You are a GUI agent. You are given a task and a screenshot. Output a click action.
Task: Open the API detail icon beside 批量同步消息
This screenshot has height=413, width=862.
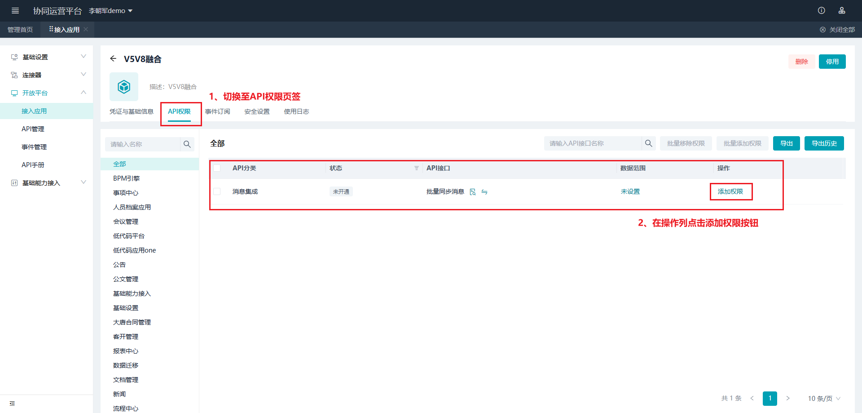point(473,192)
